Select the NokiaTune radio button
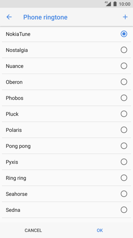This screenshot has width=133, height=238. [x=124, y=34]
